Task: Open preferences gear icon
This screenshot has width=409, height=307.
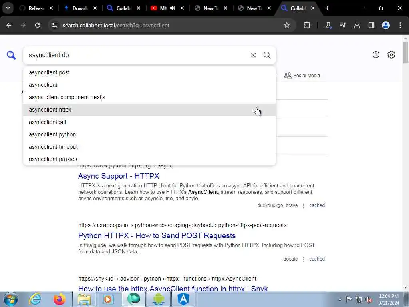Action: click(391, 54)
